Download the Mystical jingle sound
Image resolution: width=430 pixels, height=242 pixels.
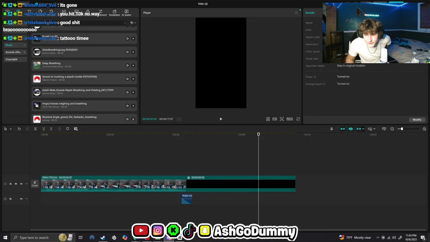(x=133, y=119)
